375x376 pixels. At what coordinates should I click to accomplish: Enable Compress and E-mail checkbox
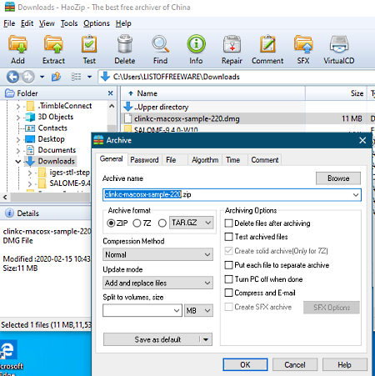(228, 293)
